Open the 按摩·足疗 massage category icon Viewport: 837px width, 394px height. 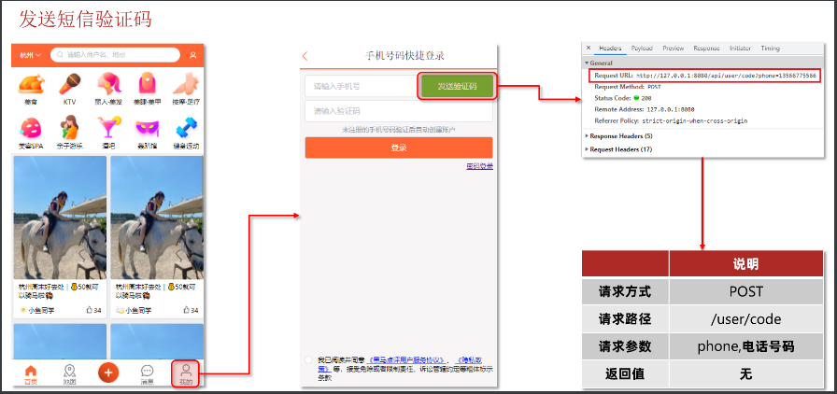pos(186,84)
